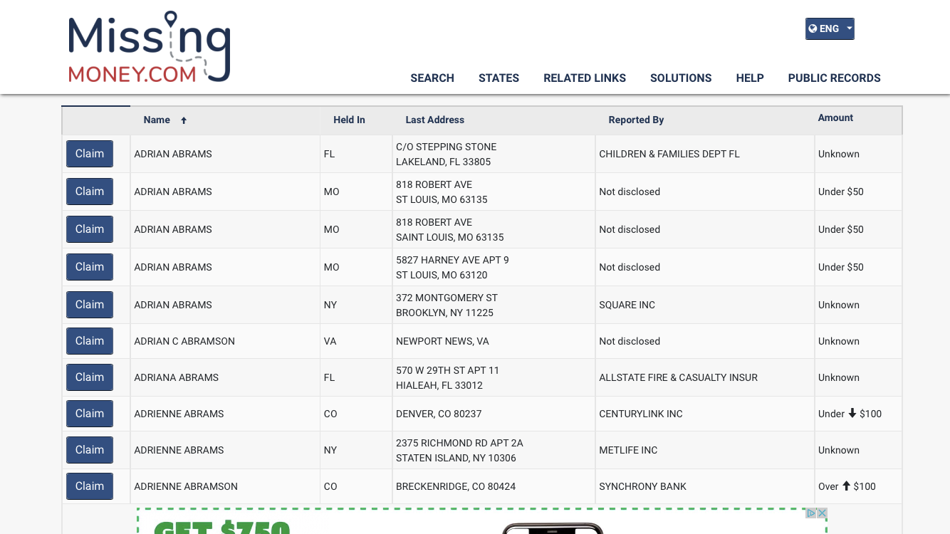The image size is (950, 534).
Task: Select the ADRIANA ABRAMS name cell
Action: pos(225,377)
